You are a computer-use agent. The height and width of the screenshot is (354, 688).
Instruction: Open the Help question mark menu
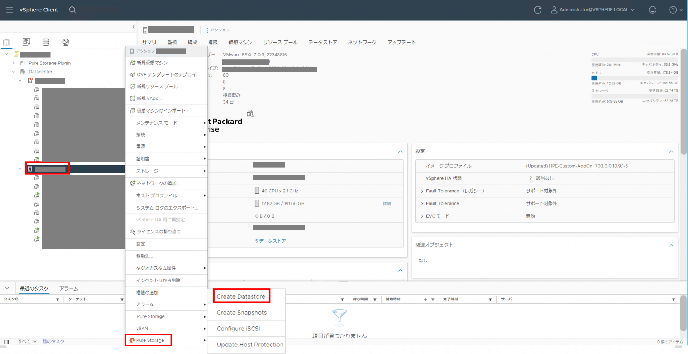tap(676, 10)
